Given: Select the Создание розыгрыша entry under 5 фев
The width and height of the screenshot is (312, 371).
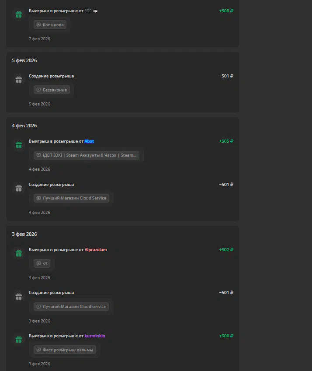Looking at the screenshot, I should [51, 76].
